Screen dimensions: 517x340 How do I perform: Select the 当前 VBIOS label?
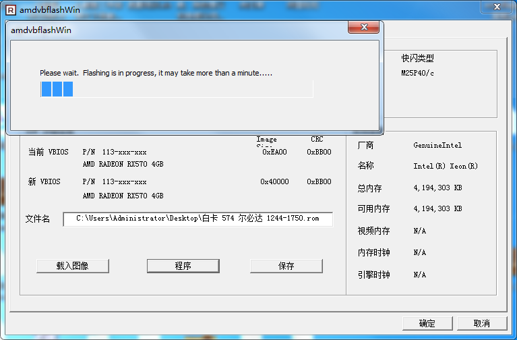click(x=48, y=152)
